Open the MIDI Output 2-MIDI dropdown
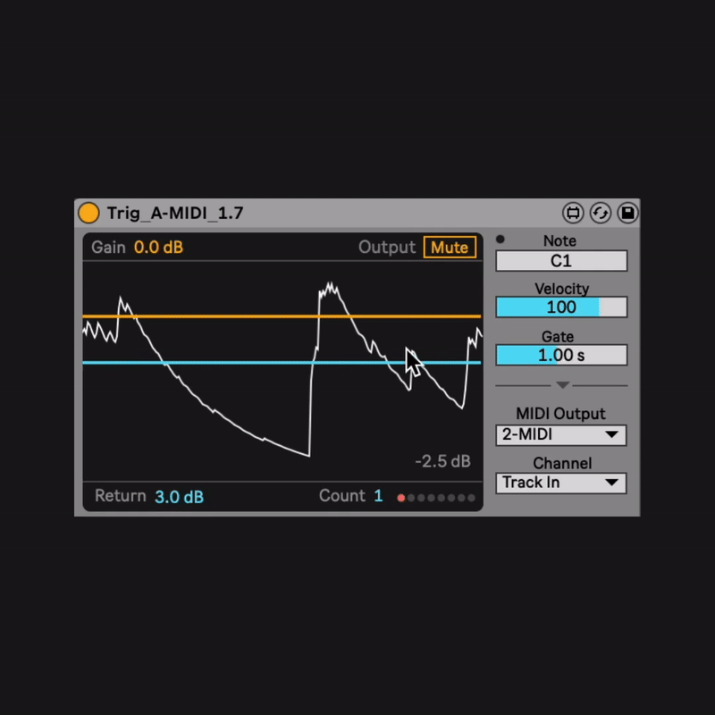The width and height of the screenshot is (715, 715). pyautogui.click(x=561, y=434)
